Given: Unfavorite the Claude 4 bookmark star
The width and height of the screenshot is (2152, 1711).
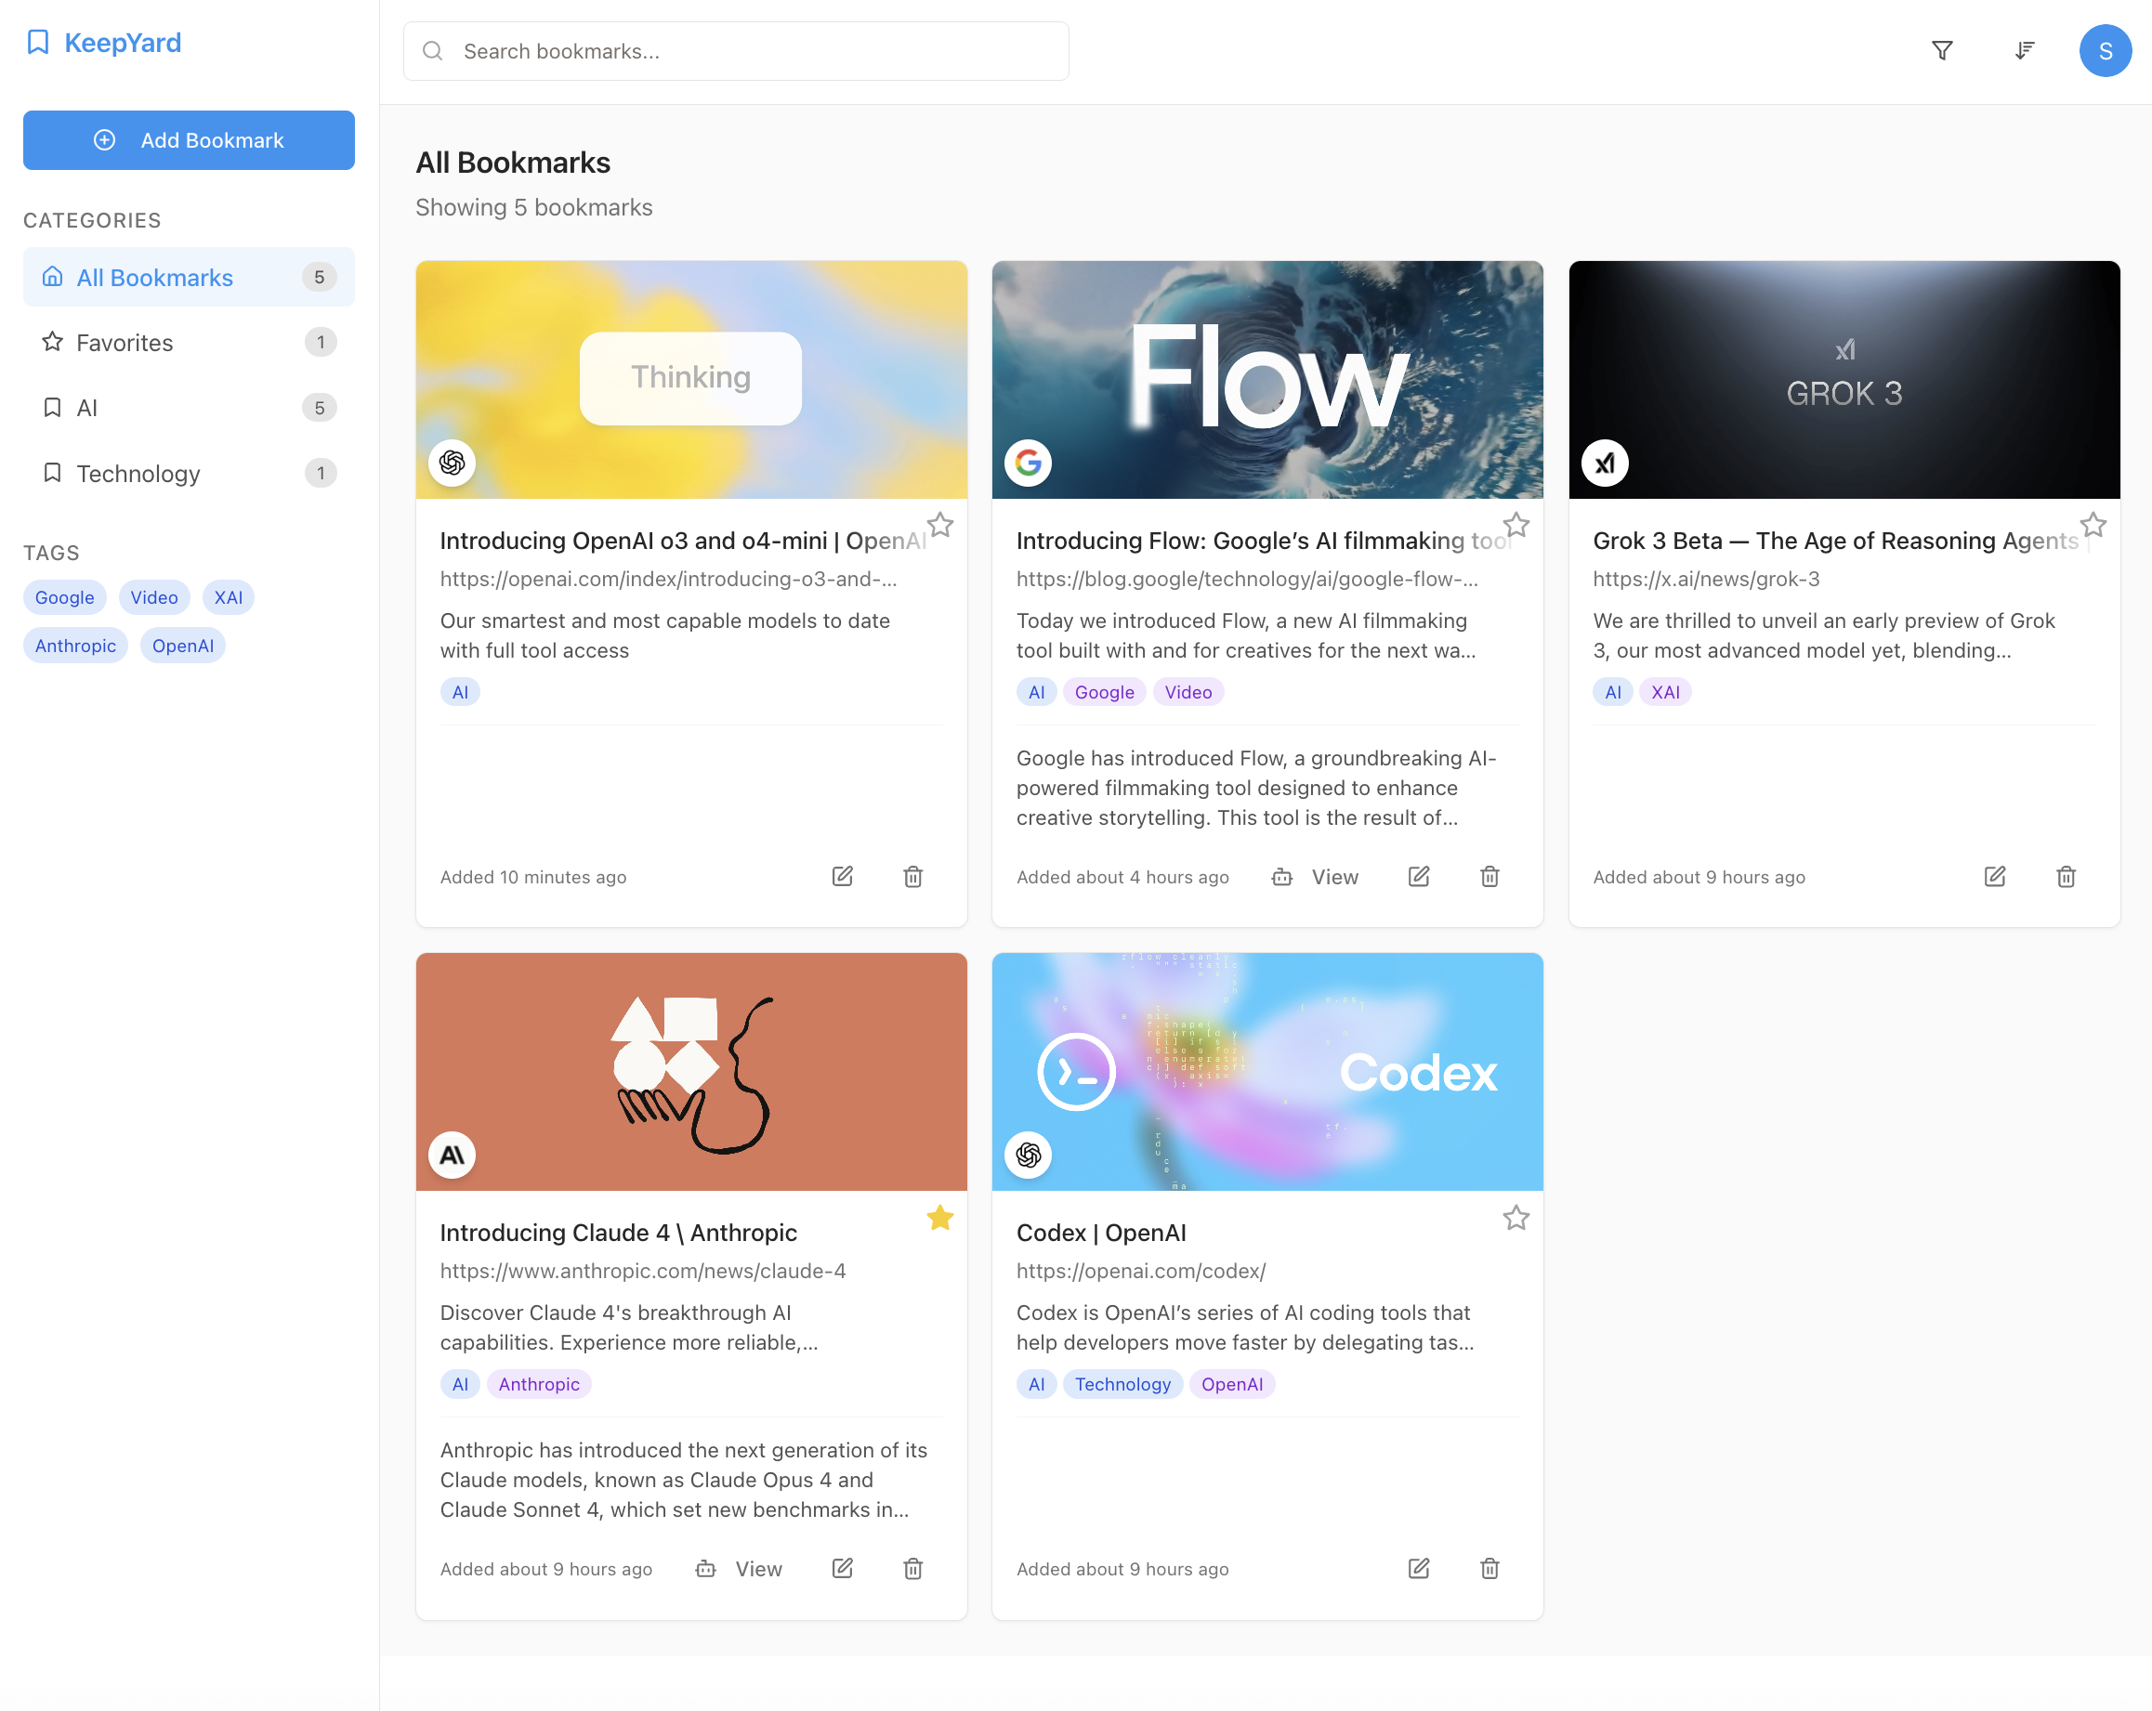Looking at the screenshot, I should (939, 1218).
